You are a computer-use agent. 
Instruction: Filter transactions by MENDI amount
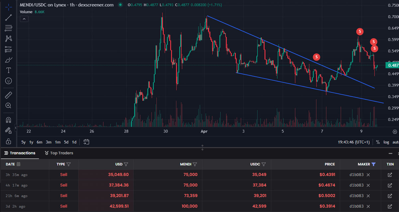195,164
